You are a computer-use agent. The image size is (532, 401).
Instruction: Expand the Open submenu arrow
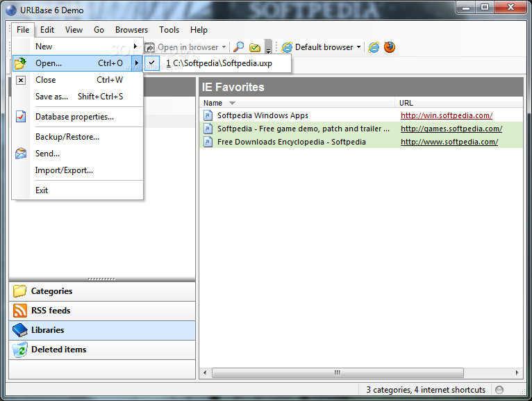coord(136,63)
